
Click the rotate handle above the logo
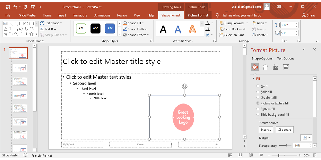pos(185,86)
